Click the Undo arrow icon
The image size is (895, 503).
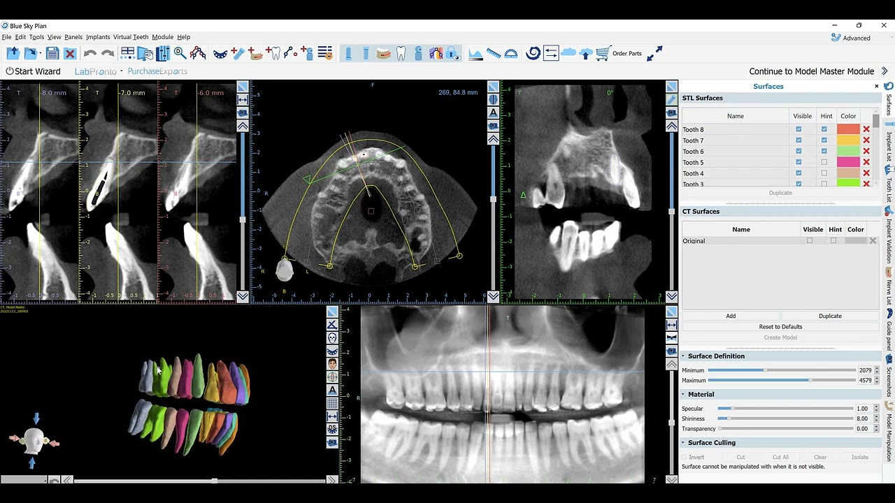tap(89, 53)
